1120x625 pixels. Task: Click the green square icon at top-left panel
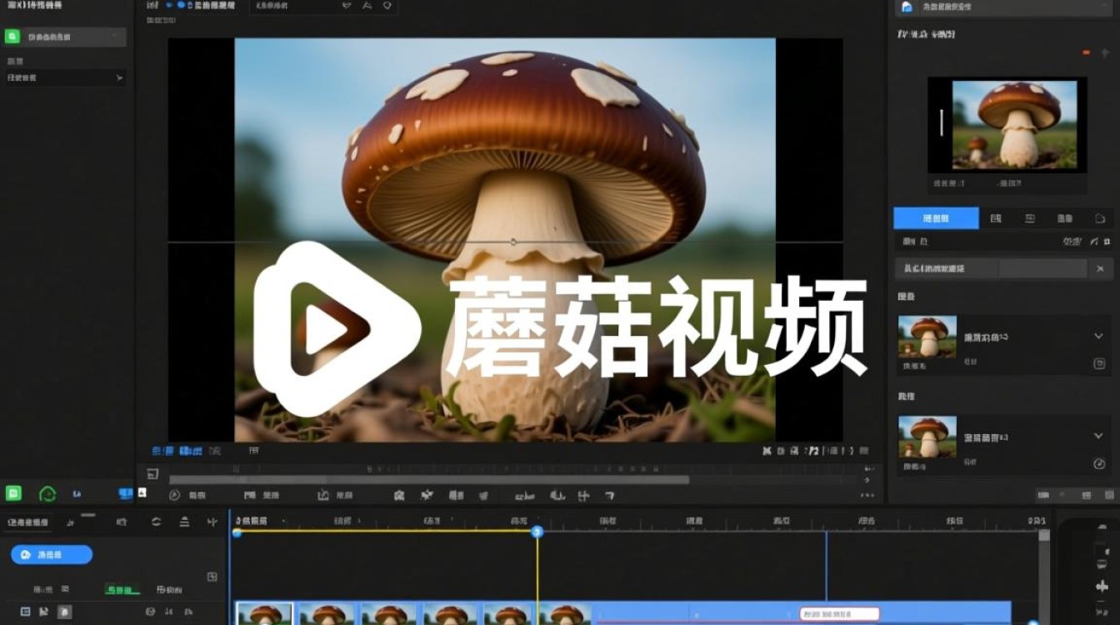point(12,37)
